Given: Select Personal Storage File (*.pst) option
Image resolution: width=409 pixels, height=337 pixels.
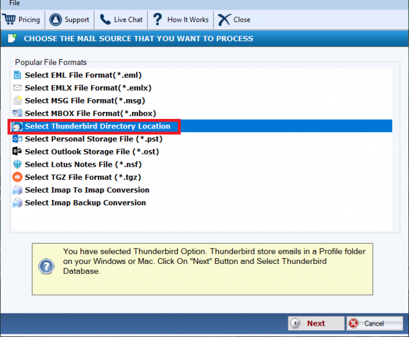Looking at the screenshot, I should click(94, 139).
